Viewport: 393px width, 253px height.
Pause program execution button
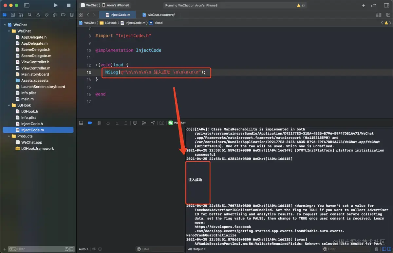99,123
